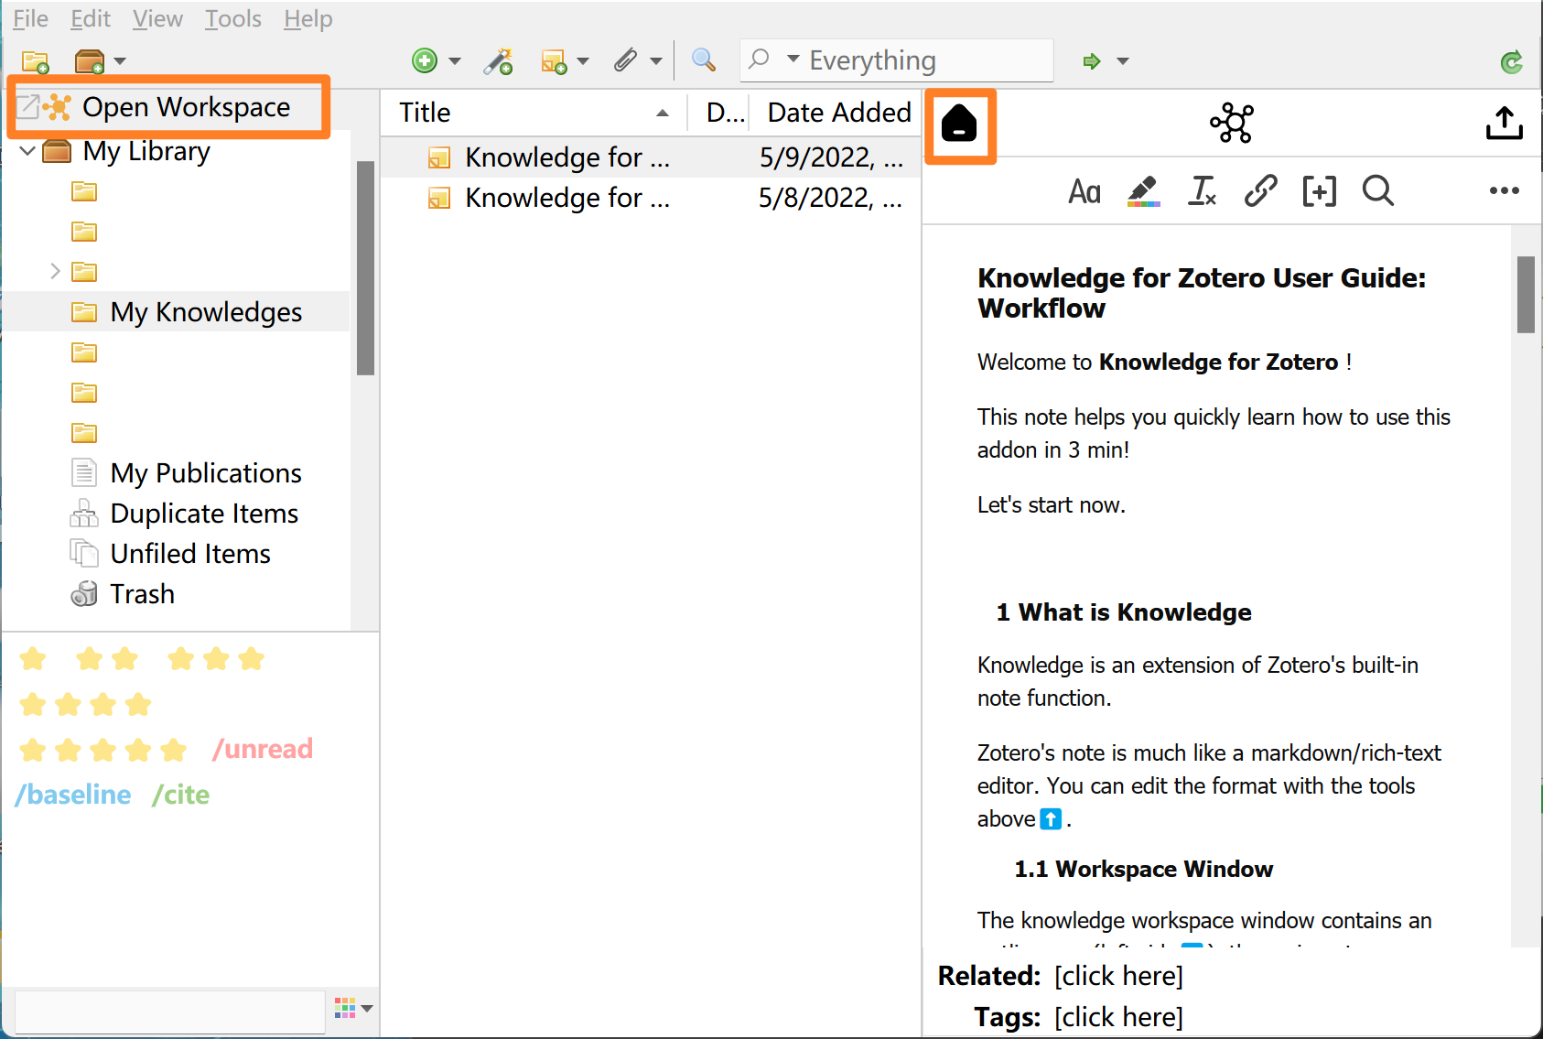
Task: Select the /unread colored tag
Action: pyautogui.click(x=263, y=749)
